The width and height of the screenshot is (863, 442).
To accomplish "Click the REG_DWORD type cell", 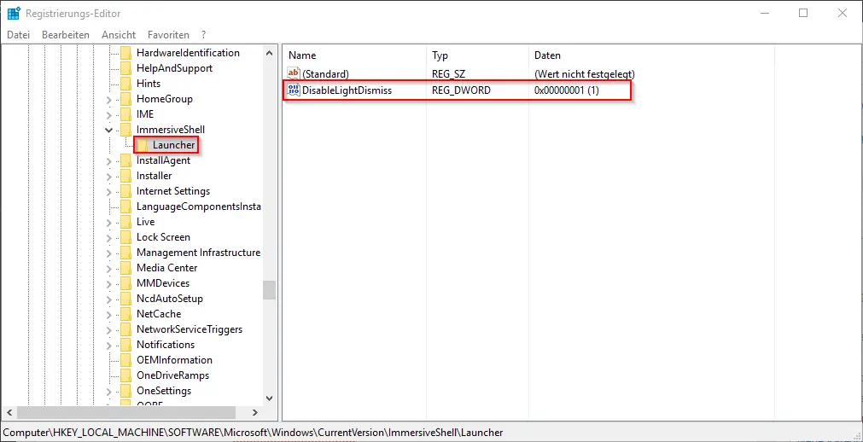I will [461, 90].
